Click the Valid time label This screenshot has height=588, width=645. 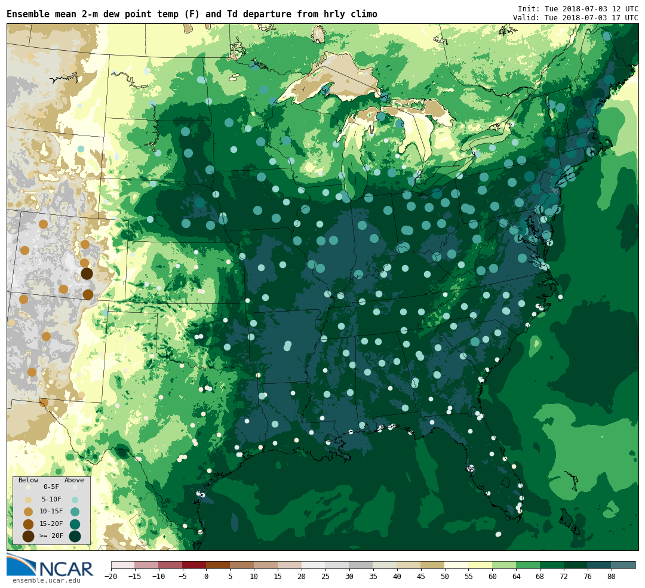coord(575,18)
